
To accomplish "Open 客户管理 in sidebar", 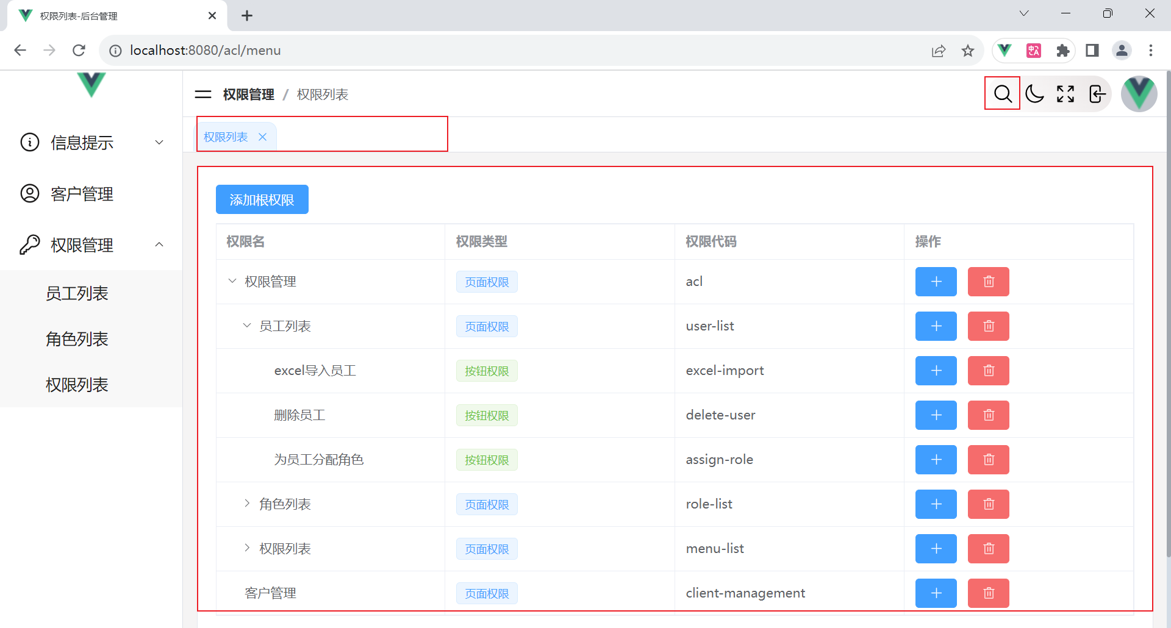I will tap(91, 194).
